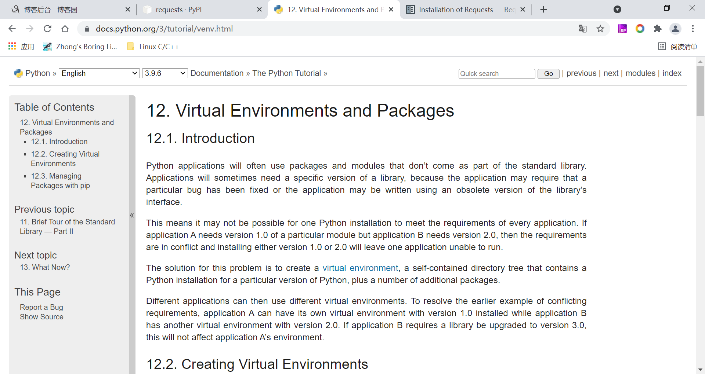Switch to Installation of Requests tab
This screenshot has width=705, height=374.
[463, 10]
